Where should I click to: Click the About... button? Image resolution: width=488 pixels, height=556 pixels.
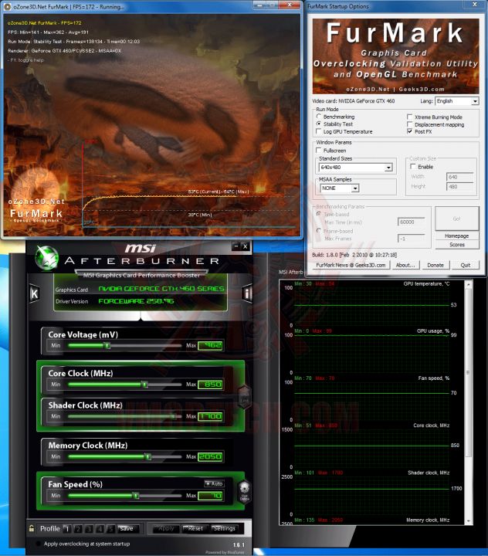[x=405, y=265]
